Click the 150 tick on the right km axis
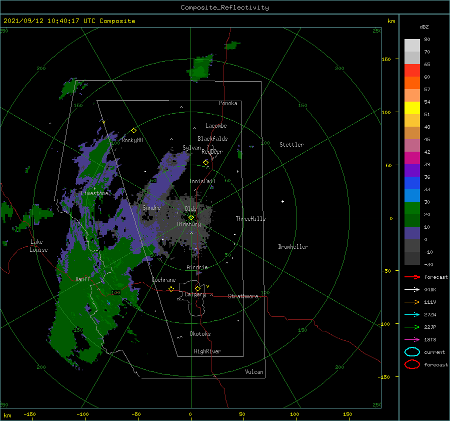The height and width of the screenshot is (421, 450). [386, 59]
